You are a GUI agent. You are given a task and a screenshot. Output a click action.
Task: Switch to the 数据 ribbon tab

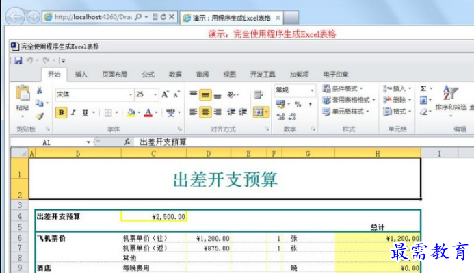point(175,75)
